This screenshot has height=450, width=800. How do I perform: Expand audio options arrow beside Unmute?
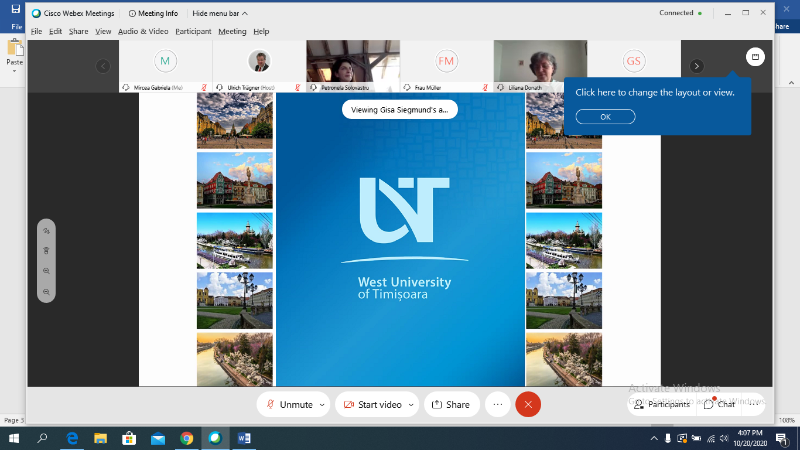pos(322,404)
